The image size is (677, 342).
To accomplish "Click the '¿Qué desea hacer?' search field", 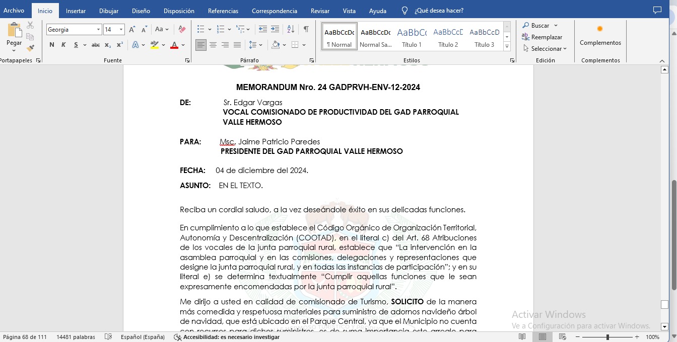I will click(439, 11).
